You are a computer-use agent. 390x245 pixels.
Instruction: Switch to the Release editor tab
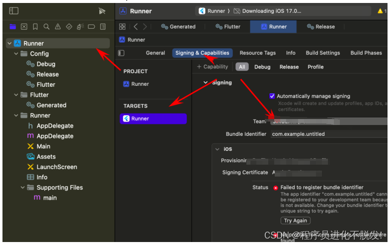point(321,27)
